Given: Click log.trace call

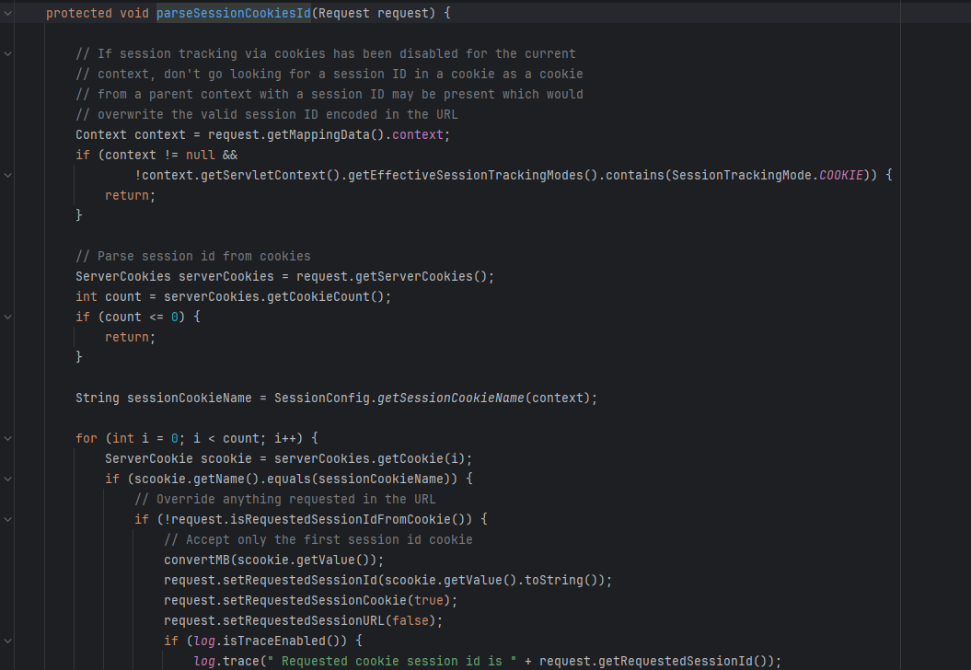Looking at the screenshot, I should point(226,662).
